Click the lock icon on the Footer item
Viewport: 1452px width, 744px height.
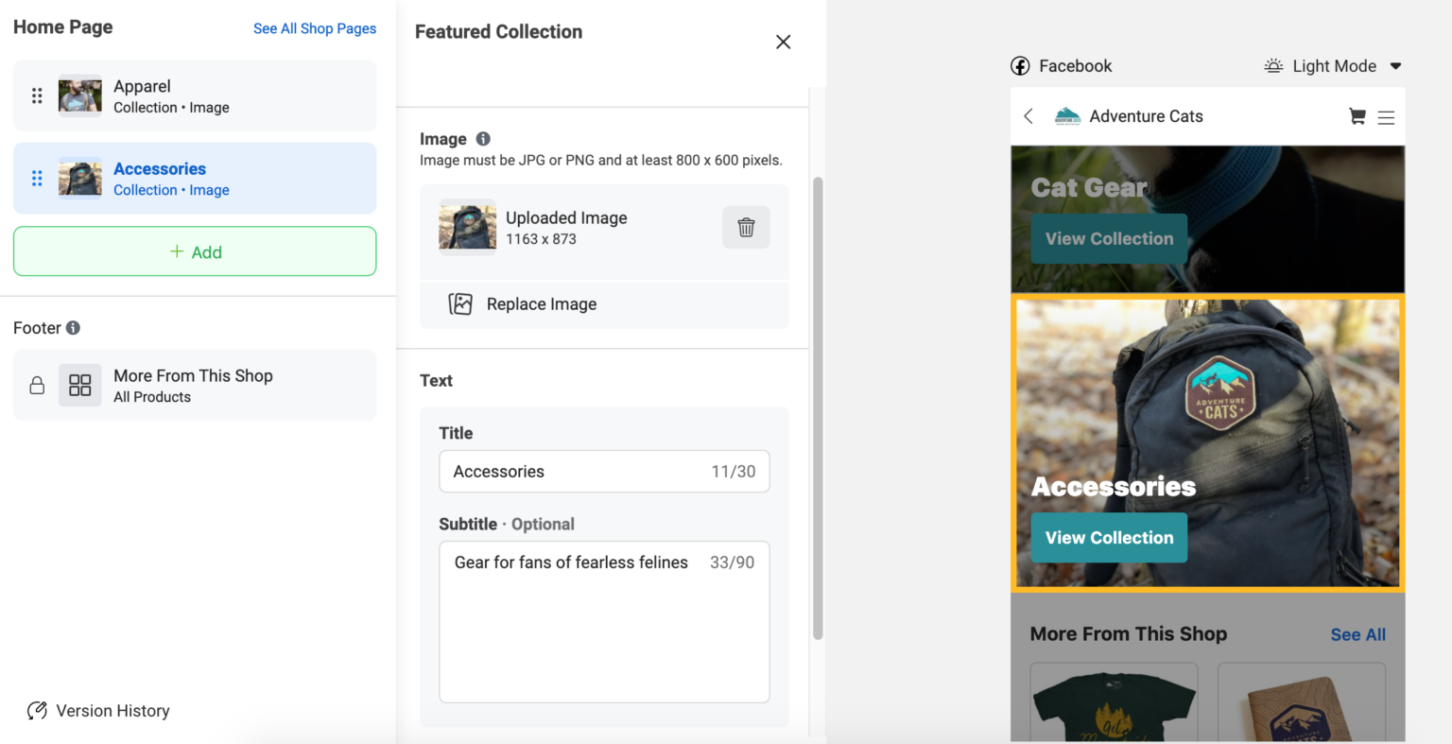point(37,385)
